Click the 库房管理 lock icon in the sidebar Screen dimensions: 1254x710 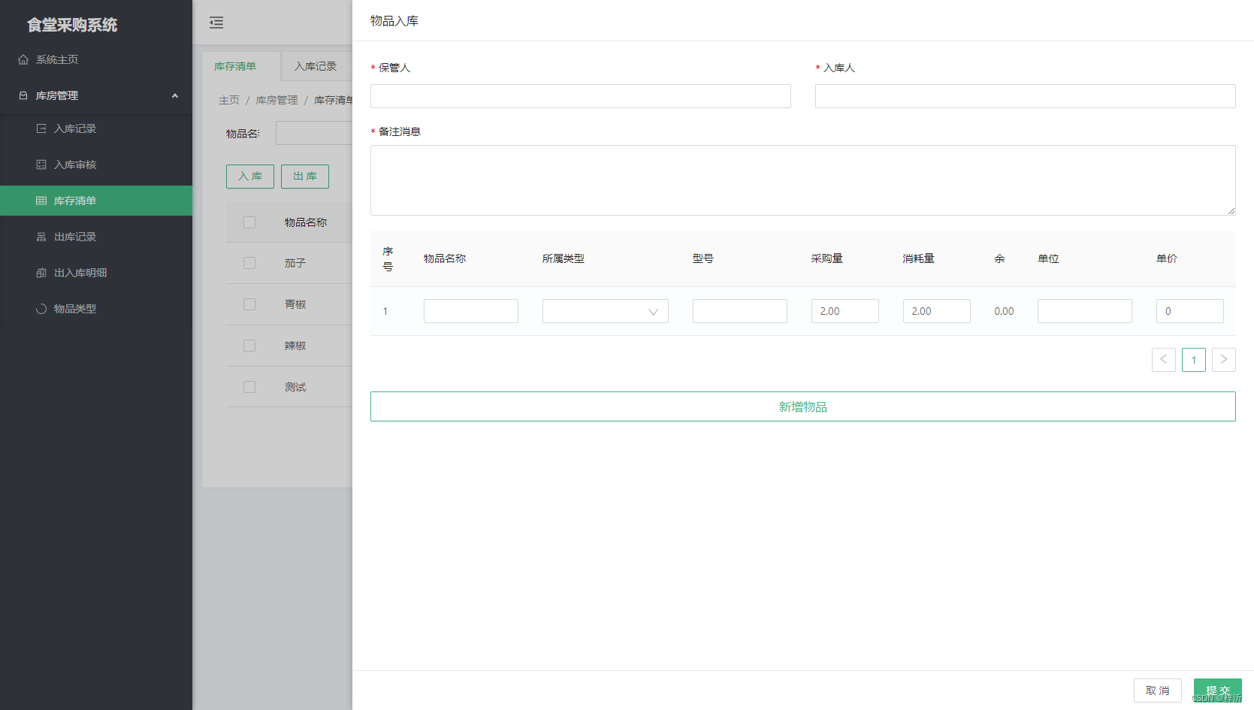pos(23,95)
